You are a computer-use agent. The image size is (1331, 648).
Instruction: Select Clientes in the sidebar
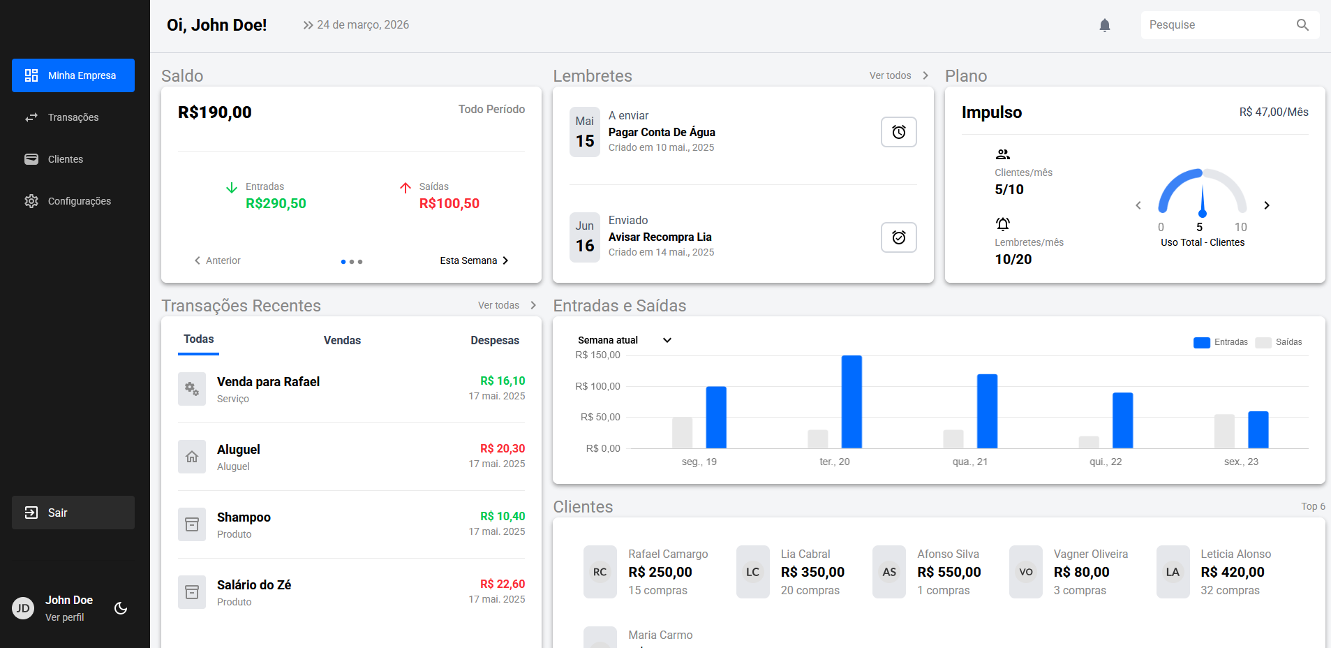31,159
